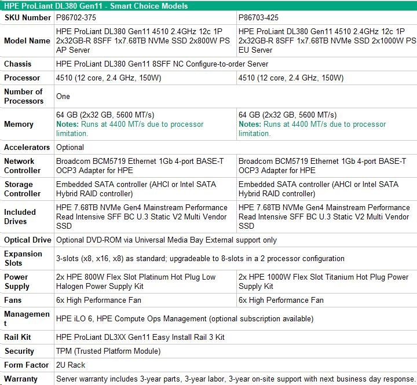Click the Storage Controller row label
Image resolution: width=417 pixels, height=385 pixels.
coord(23,189)
